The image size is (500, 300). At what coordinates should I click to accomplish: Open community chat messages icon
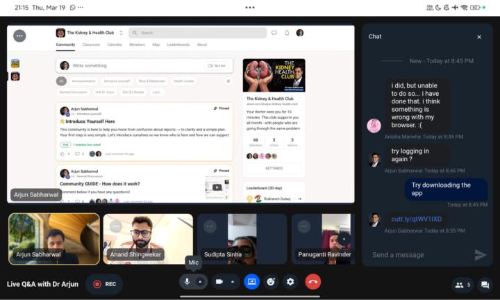[x=274, y=33]
